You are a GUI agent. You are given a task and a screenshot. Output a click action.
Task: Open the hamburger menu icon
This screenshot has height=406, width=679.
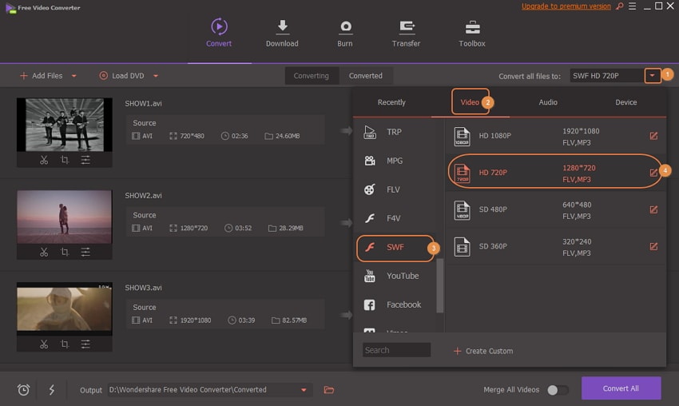point(632,6)
